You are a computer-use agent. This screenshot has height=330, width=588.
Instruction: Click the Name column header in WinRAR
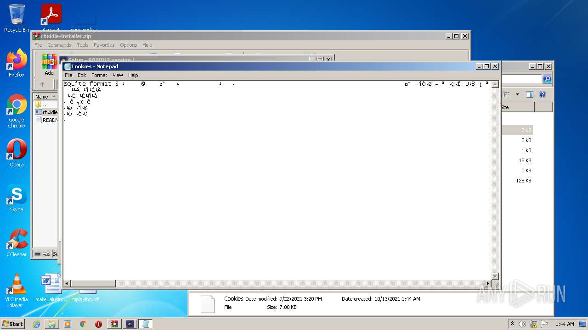(45, 97)
